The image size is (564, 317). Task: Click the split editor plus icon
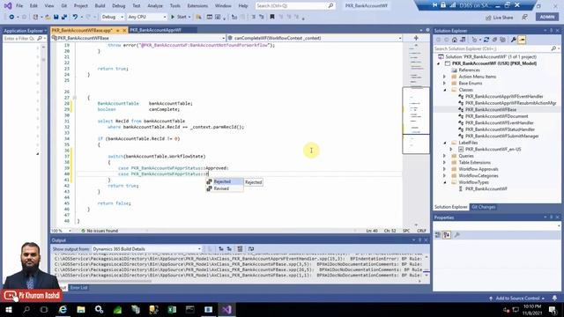[416, 38]
